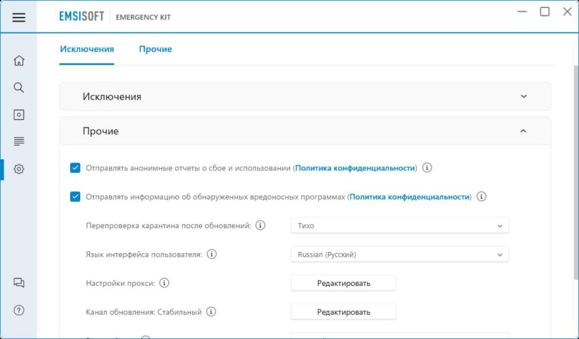Open the quarantine recheck dropdown set to Тихо
This screenshot has height=339, width=579.
pyautogui.click(x=400, y=225)
